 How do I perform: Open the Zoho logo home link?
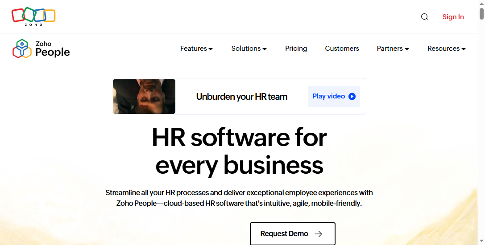[33, 16]
